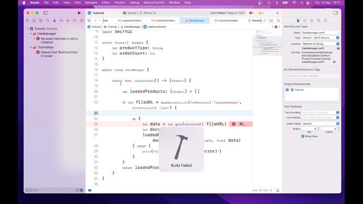Viewport: 363px width, 204px height.
Task: Select the History inspector icon
Action: [x=305, y=20]
